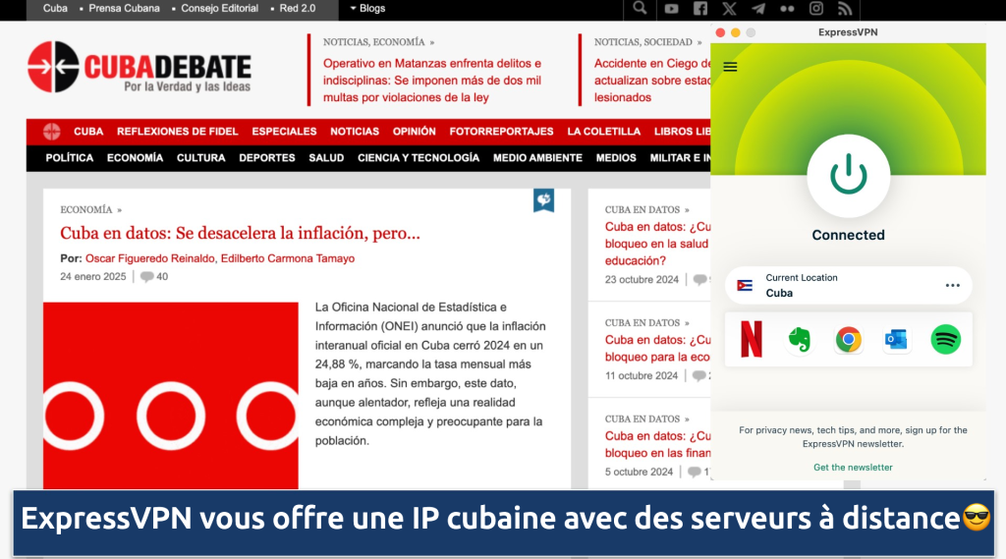Click the Cubadebate logo
Screen dimensions: 1006x559
[x=140, y=68]
